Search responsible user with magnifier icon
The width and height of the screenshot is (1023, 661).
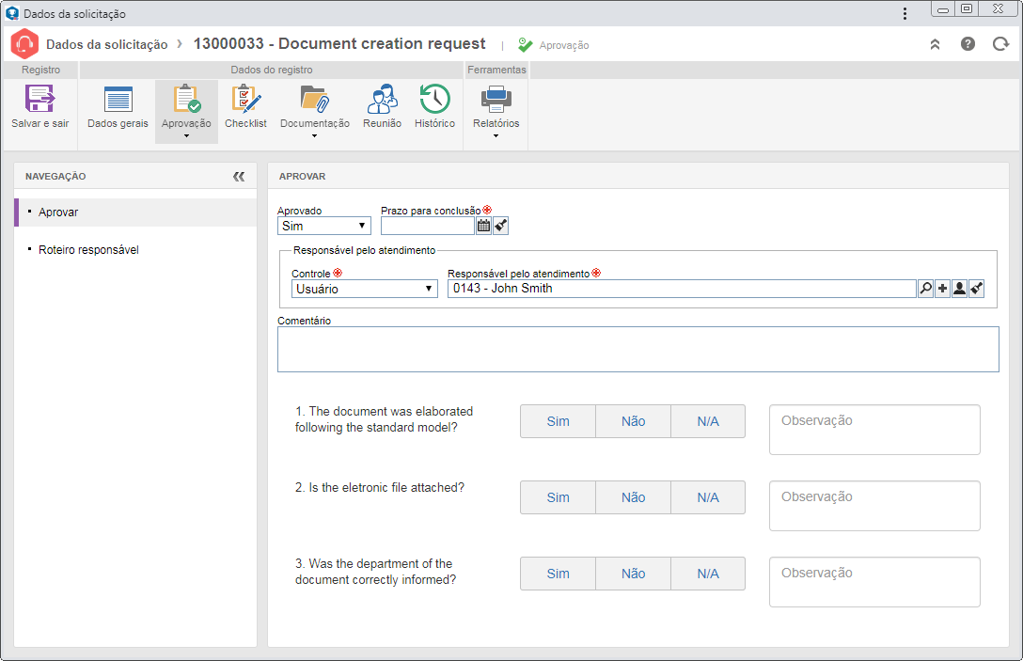(925, 289)
